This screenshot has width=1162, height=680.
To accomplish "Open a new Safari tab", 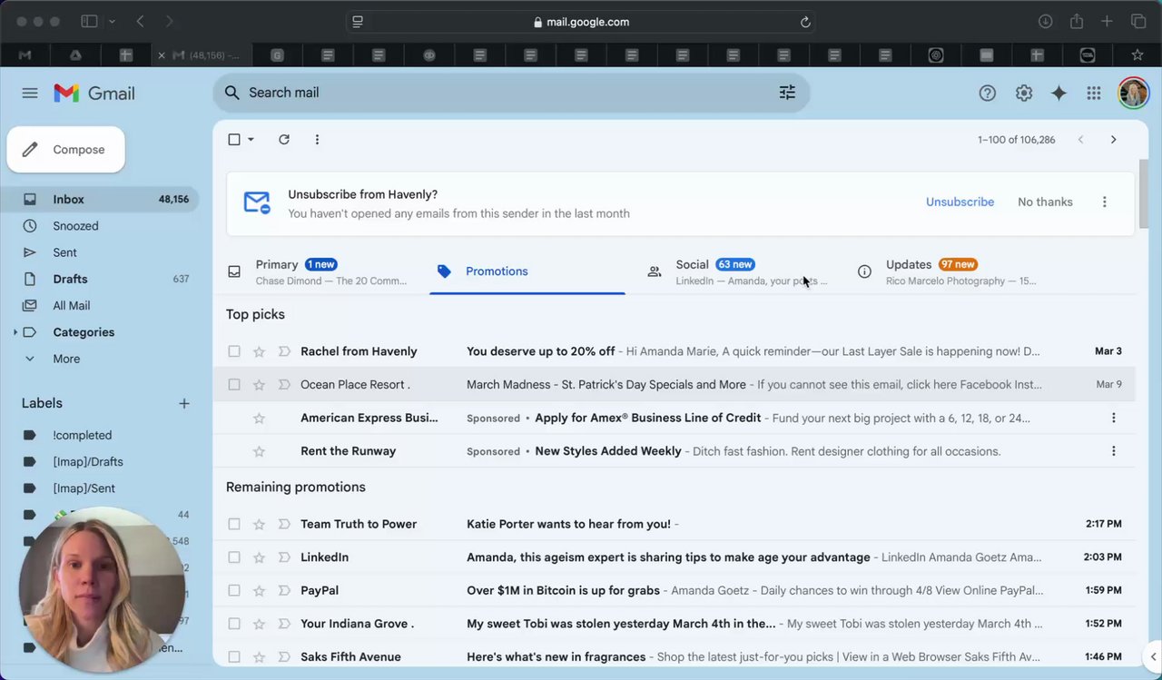I will [1107, 22].
